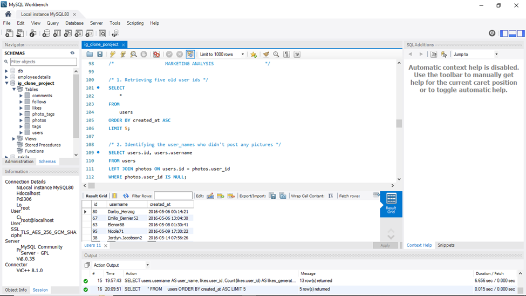
Task: Expand the employeedetails schema
Action: click(6, 77)
